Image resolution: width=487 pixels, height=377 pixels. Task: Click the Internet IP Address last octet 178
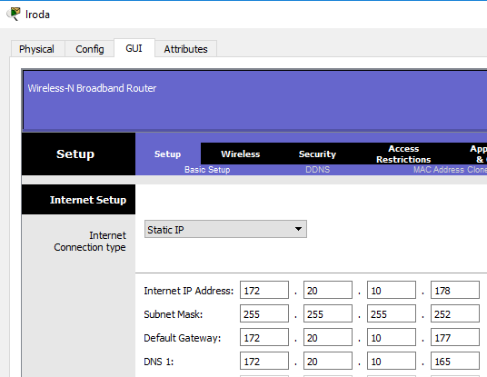[455, 290]
